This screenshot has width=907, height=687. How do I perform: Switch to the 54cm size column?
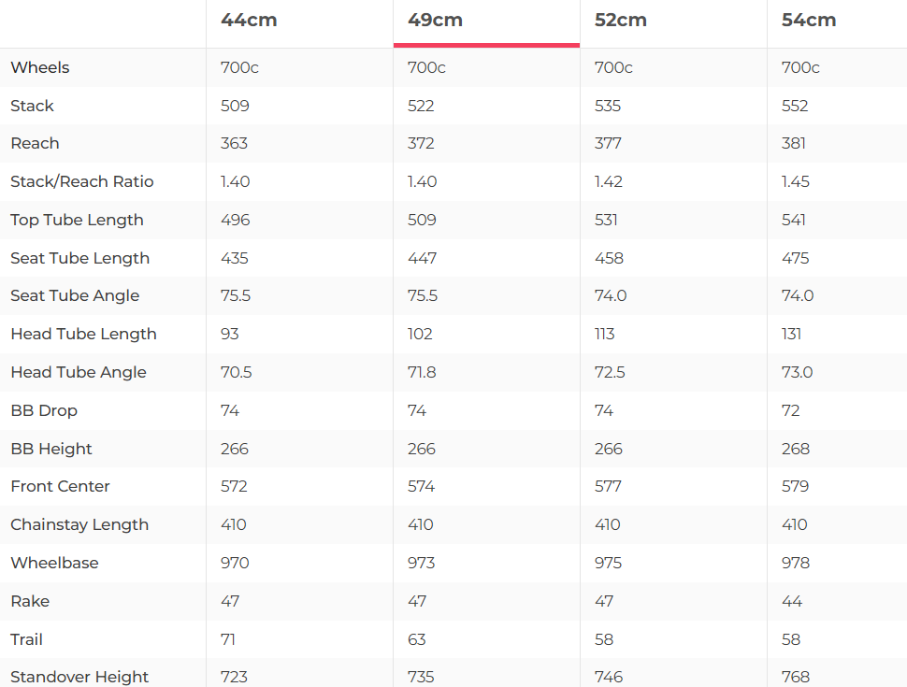pos(809,21)
